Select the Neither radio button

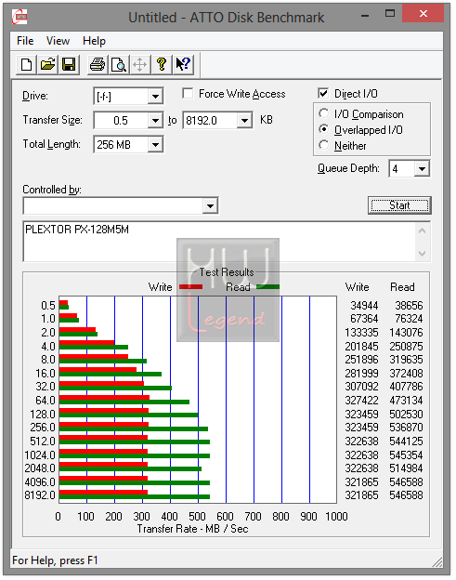pyautogui.click(x=324, y=145)
